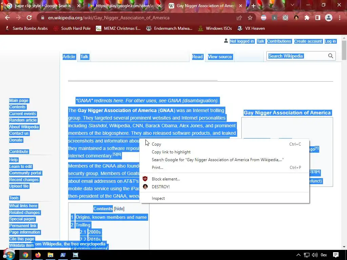The width and height of the screenshot is (347, 260).
Task: Go back using the browser back arrow
Action: (7, 18)
